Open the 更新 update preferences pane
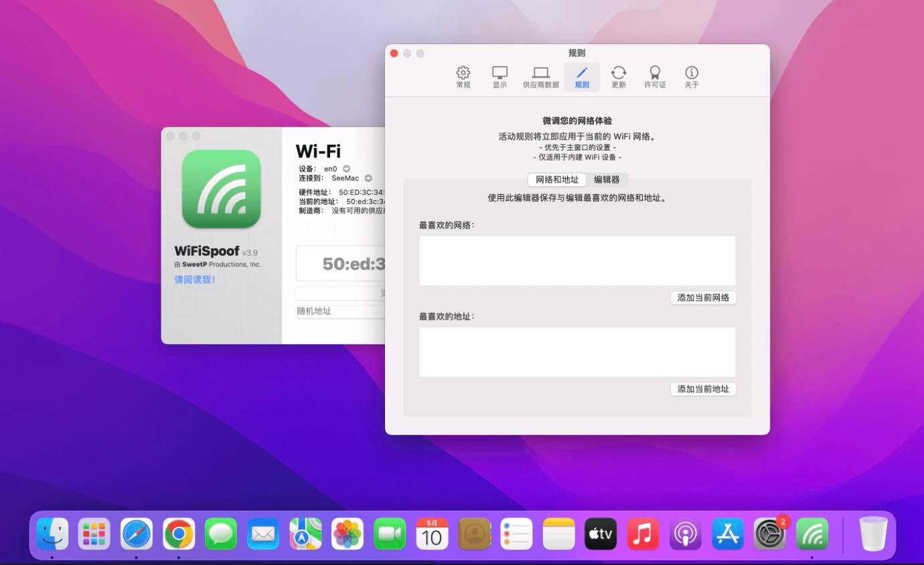The height and width of the screenshot is (565, 924). pos(618,77)
